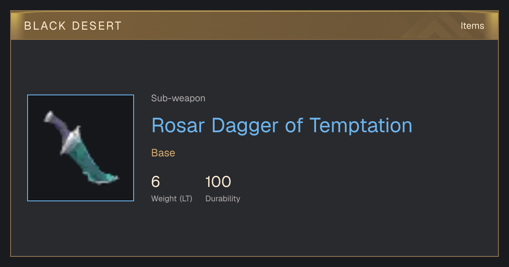This screenshot has height=267, width=509.
Task: Open the Items section link
Action: click(x=472, y=26)
